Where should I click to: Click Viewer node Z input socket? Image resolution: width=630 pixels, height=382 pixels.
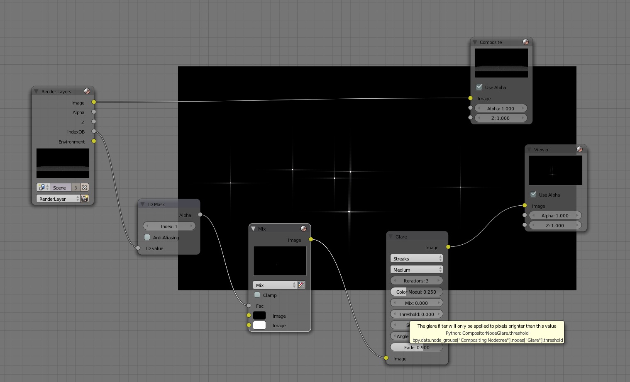coord(525,225)
